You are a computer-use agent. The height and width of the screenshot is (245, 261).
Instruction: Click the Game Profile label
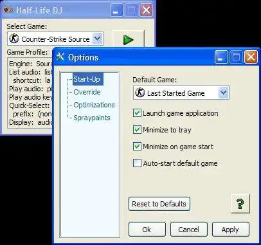pyautogui.click(x=27, y=52)
